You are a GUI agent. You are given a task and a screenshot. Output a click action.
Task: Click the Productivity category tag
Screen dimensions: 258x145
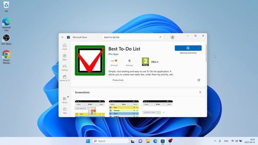[x=118, y=80]
